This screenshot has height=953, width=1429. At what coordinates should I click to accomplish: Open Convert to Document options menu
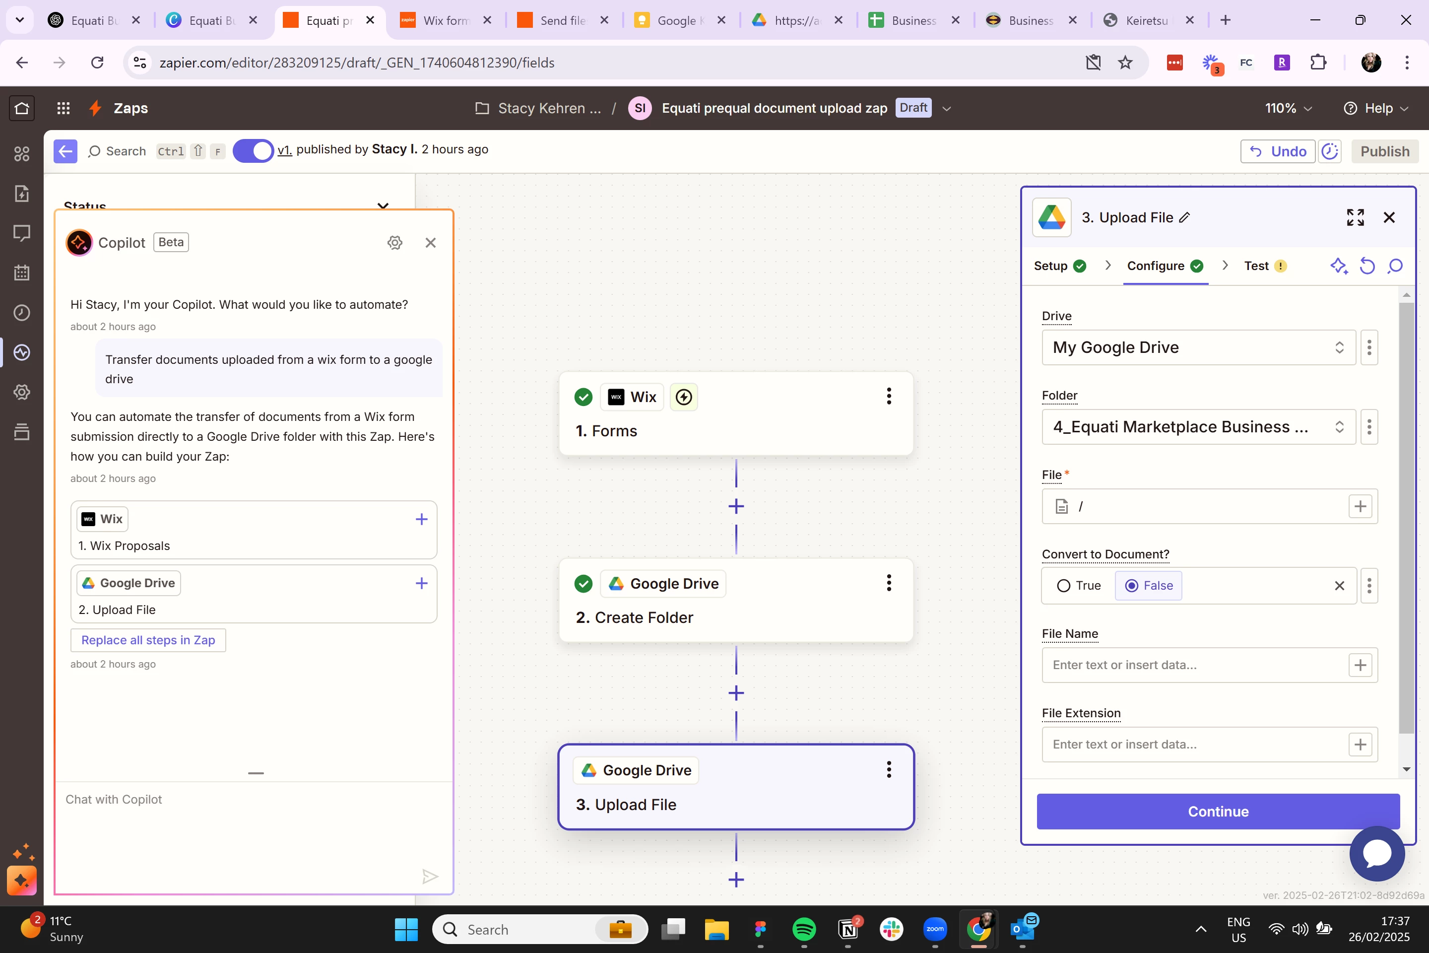(x=1369, y=585)
